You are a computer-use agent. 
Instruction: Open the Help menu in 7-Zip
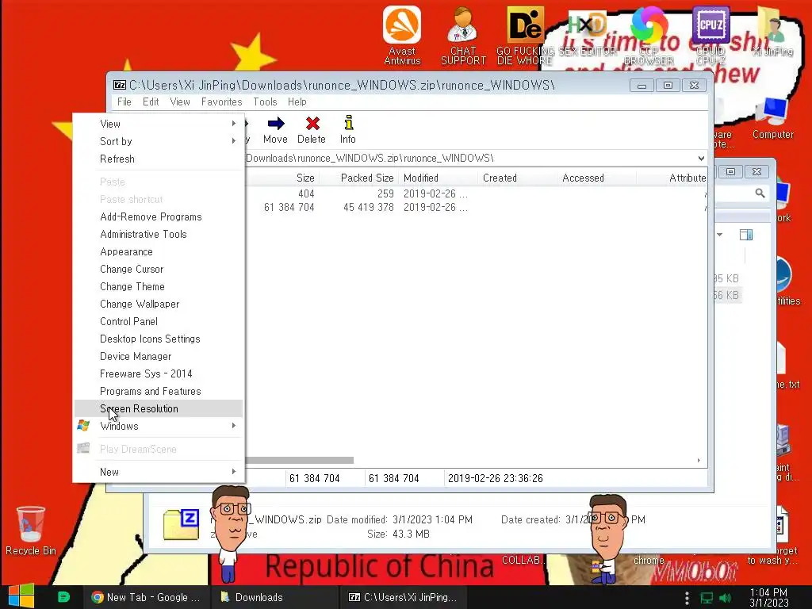click(x=297, y=101)
